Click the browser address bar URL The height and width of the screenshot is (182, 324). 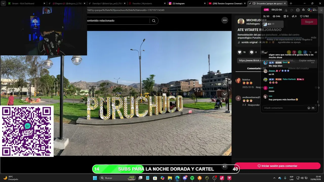(126, 10)
